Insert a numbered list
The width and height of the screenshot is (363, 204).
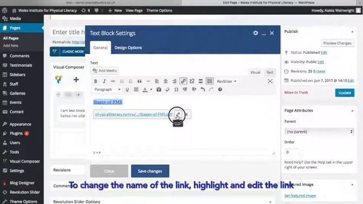130,82
